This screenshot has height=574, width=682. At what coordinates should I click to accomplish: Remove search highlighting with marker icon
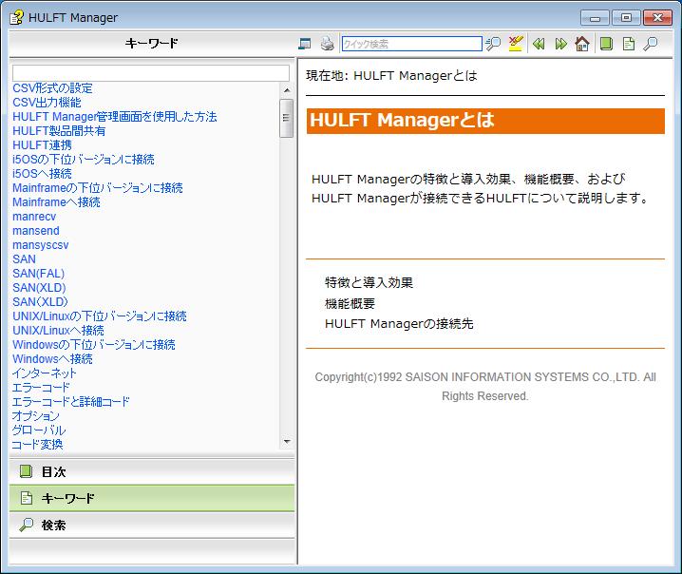point(516,44)
